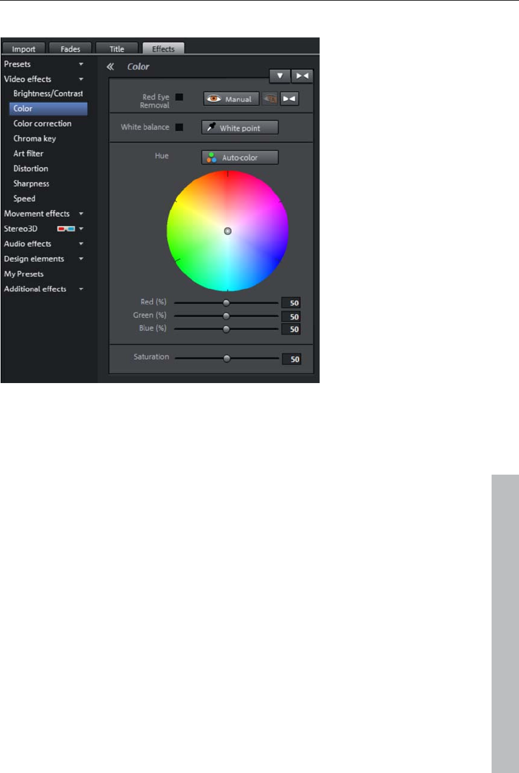Open the Presets category label
519x773 pixels.
click(17, 64)
